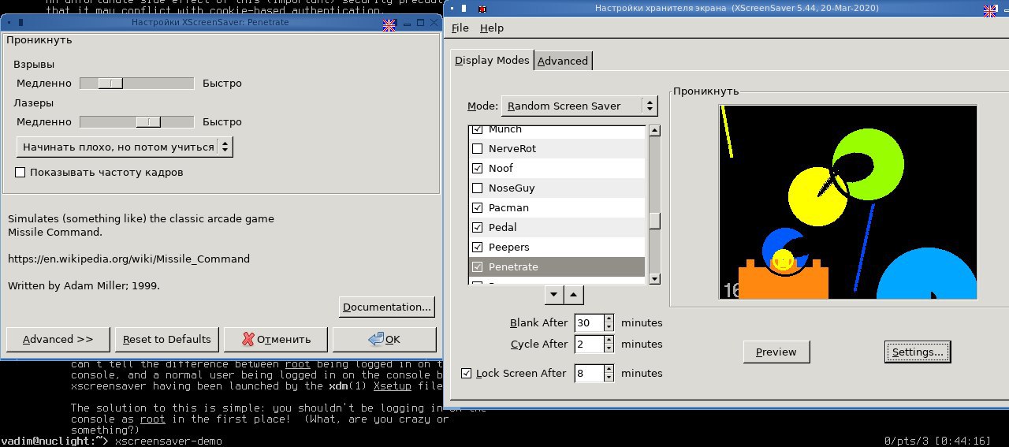The height and width of the screenshot is (447, 1009).
Task: Select the Peepers row in the list
Action: coord(557,247)
